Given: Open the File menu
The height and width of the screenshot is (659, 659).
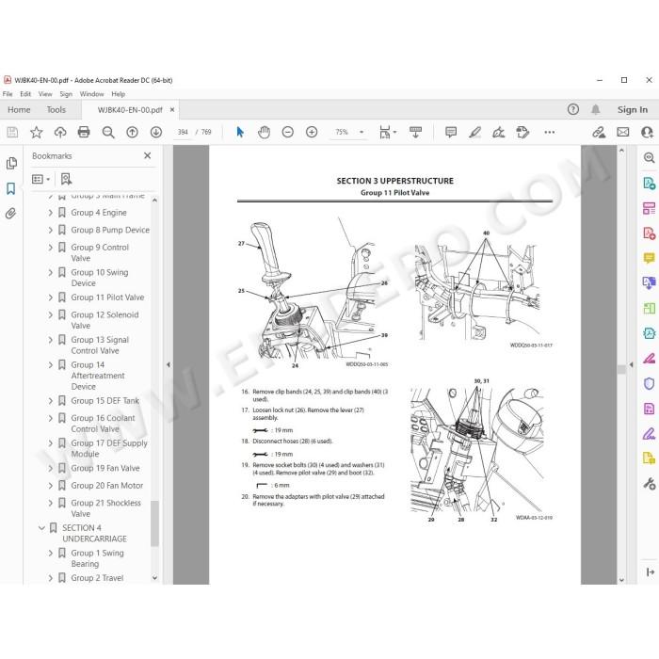Looking at the screenshot, I should (x=8, y=94).
